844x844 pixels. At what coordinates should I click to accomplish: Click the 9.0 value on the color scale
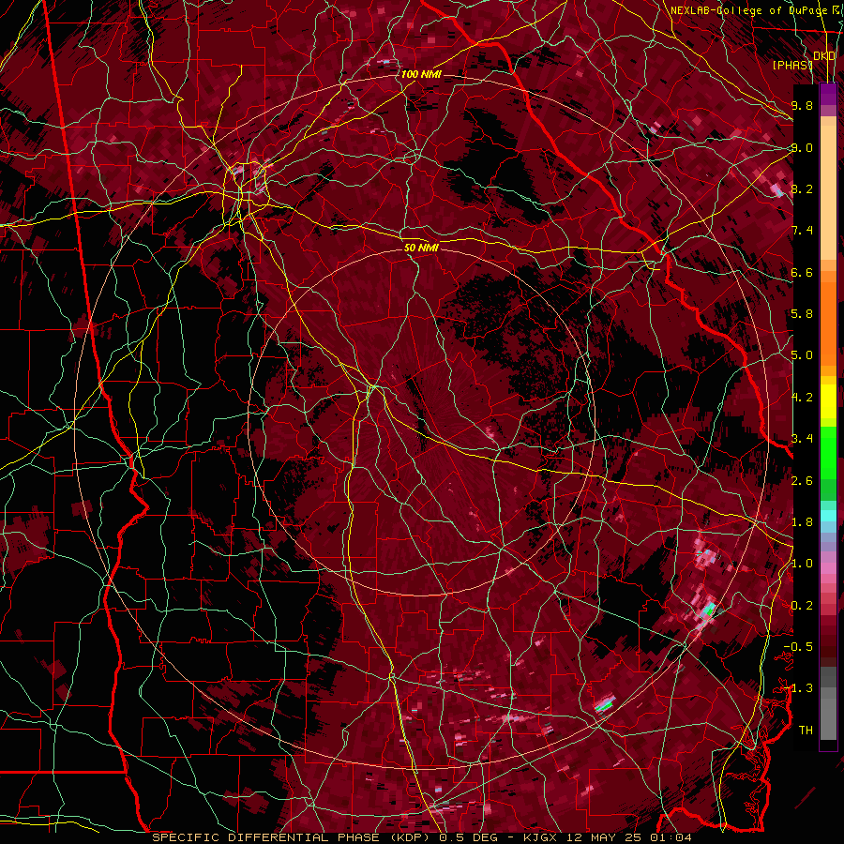point(802,147)
